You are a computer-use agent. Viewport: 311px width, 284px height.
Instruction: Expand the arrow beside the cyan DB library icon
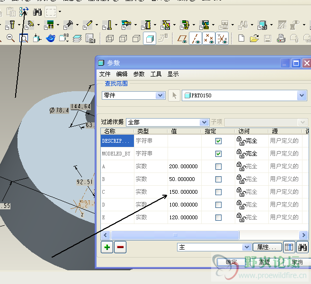coord(271,25)
